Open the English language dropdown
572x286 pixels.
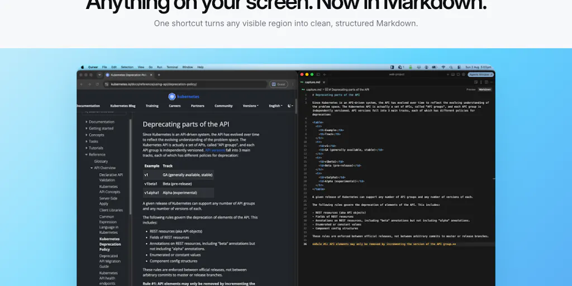click(x=275, y=106)
